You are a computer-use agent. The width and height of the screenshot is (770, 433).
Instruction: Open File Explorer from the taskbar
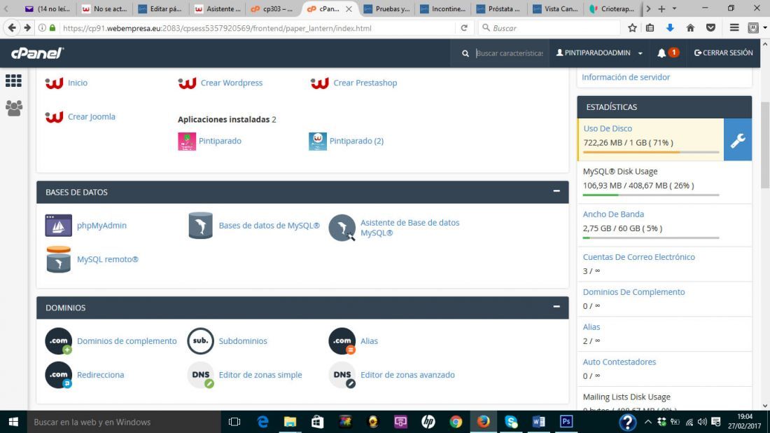[290, 422]
